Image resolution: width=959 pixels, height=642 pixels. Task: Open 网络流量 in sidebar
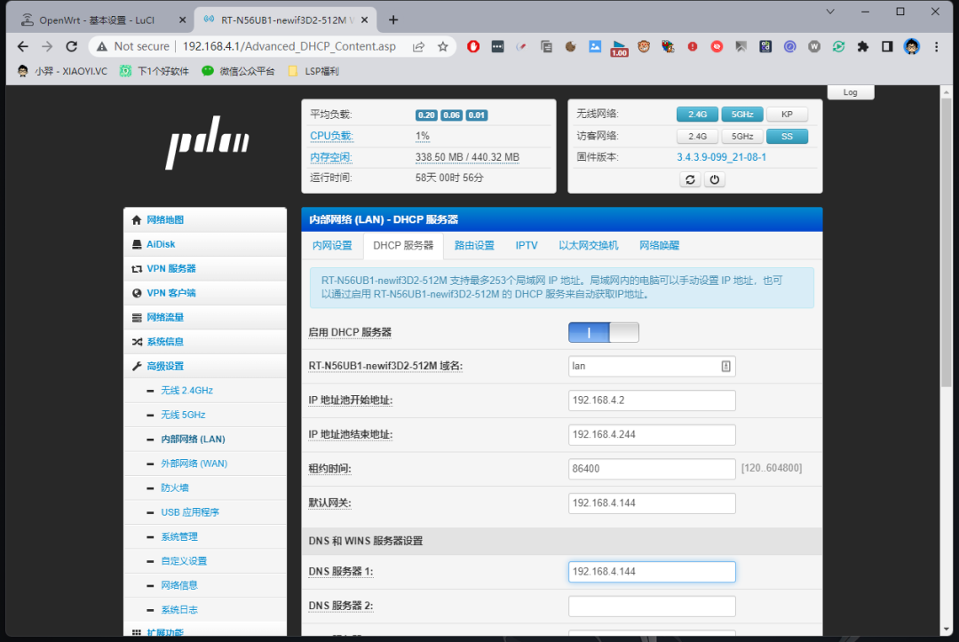[x=205, y=317]
